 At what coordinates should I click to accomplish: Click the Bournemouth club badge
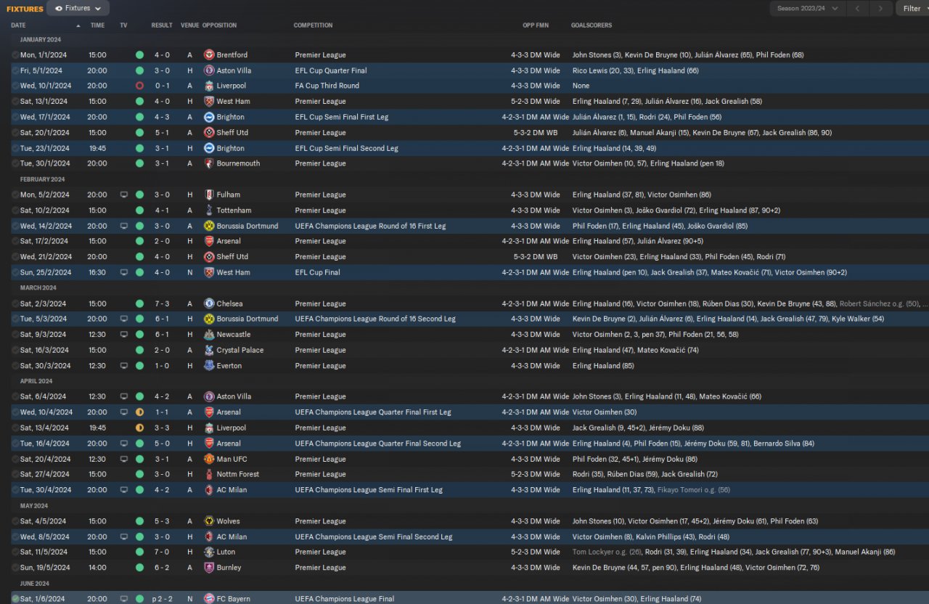209,163
